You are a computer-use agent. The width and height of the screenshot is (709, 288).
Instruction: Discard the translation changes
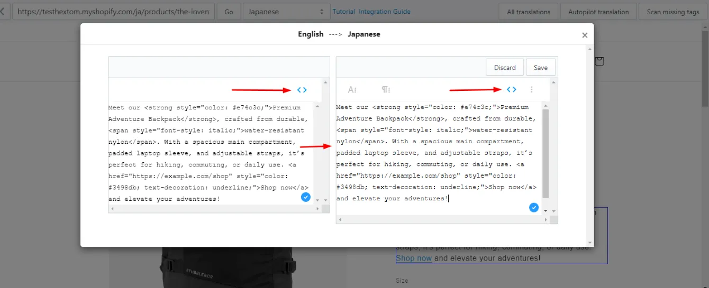coord(505,67)
